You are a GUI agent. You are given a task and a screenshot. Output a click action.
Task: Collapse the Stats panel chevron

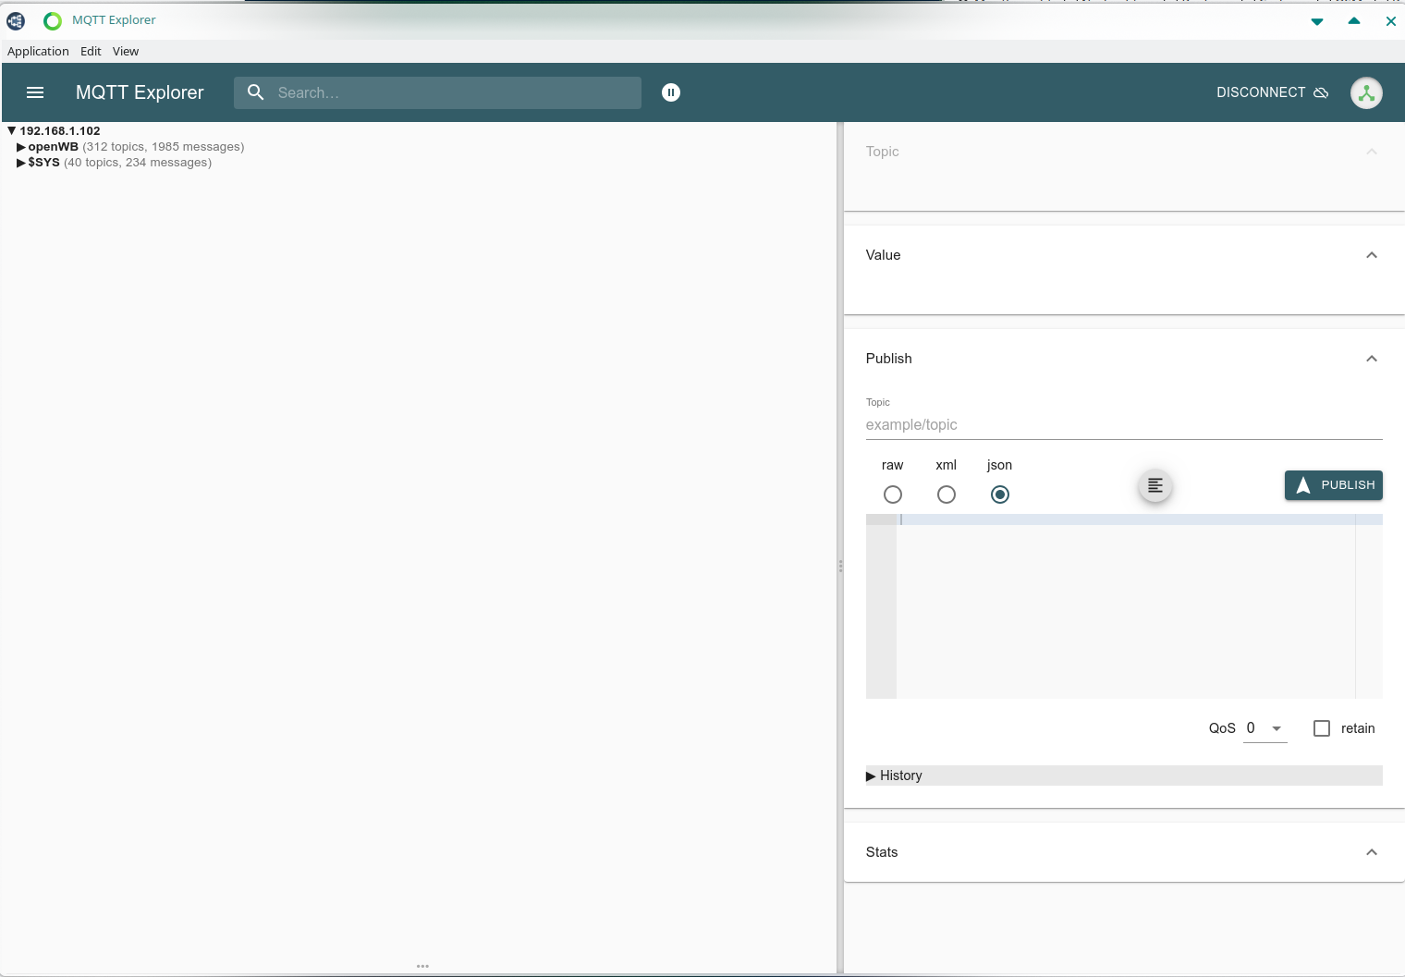[1372, 852]
